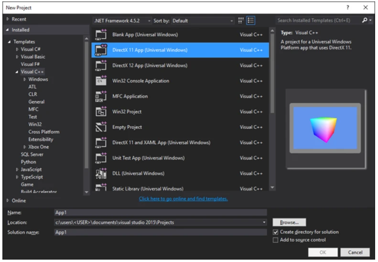The height and width of the screenshot is (262, 378).
Task: Click the Win32 Console Application icon
Action: pos(101,81)
